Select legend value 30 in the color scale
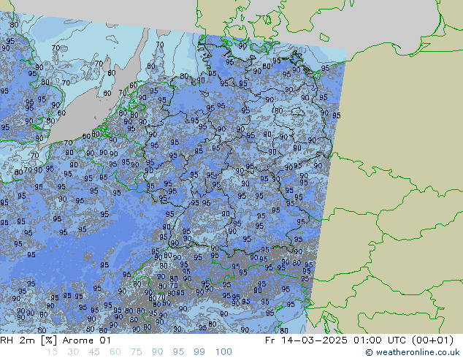The width and height of the screenshot is (463, 358). (x=73, y=352)
